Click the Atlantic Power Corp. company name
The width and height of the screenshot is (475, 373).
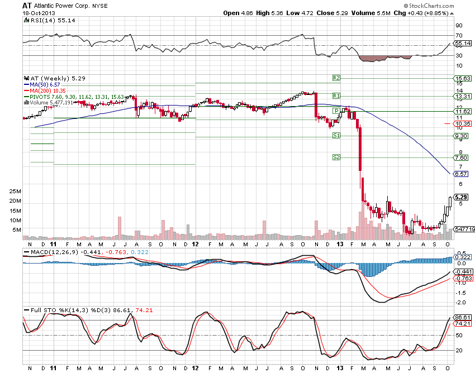tap(62, 6)
